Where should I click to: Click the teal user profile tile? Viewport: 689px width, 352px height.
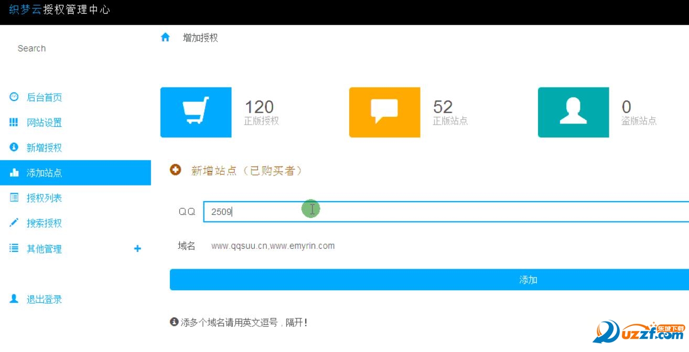[573, 112]
